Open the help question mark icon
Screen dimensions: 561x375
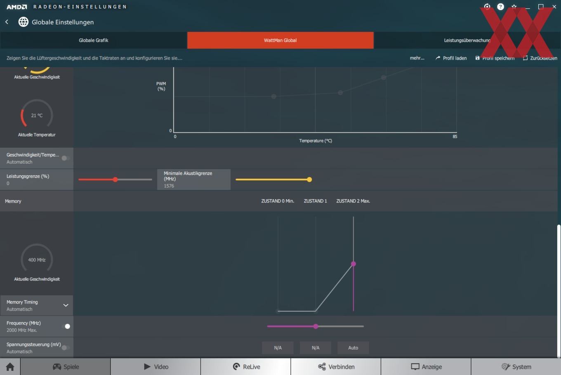pyautogui.click(x=500, y=7)
